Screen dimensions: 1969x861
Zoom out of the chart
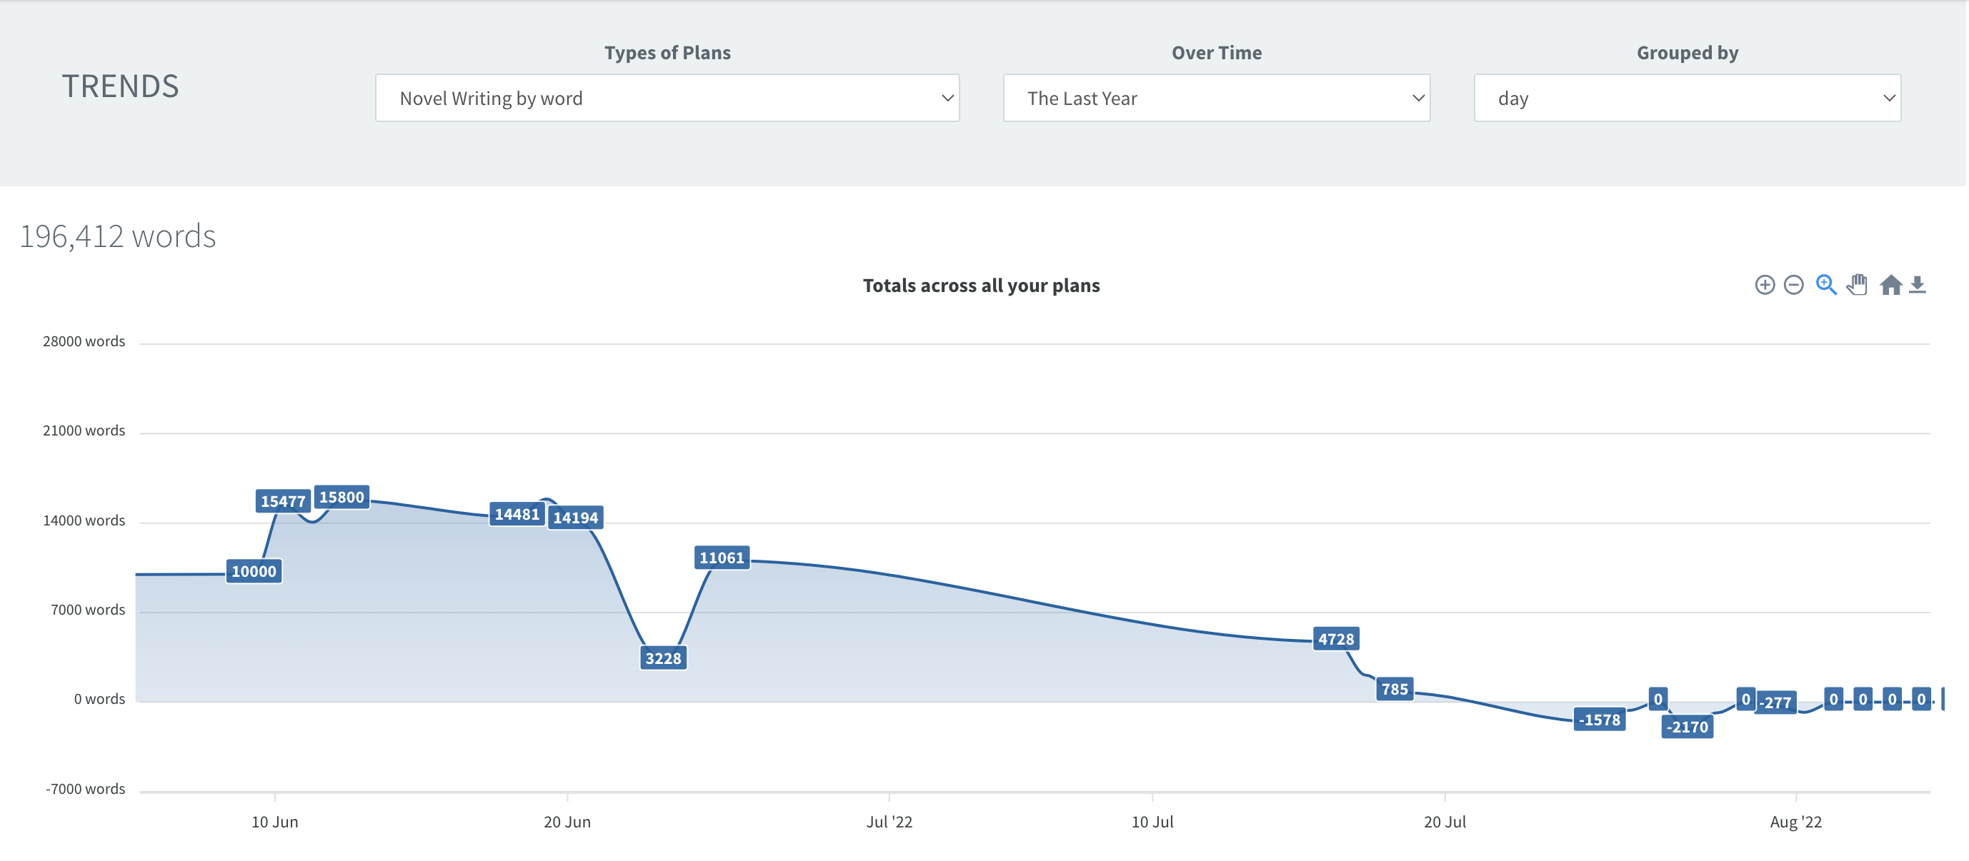pyautogui.click(x=1795, y=284)
